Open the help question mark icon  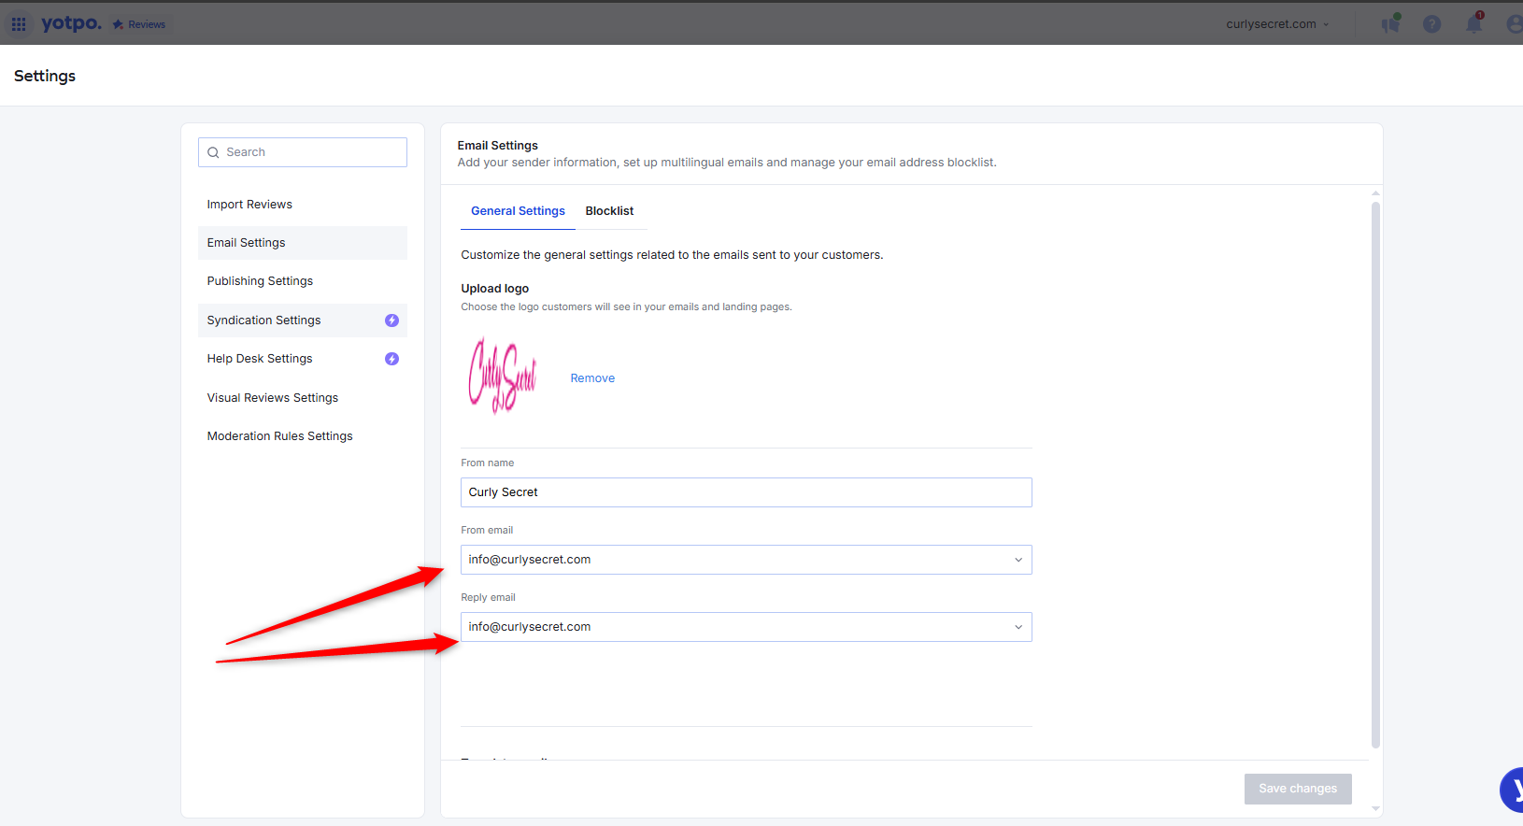click(x=1431, y=24)
